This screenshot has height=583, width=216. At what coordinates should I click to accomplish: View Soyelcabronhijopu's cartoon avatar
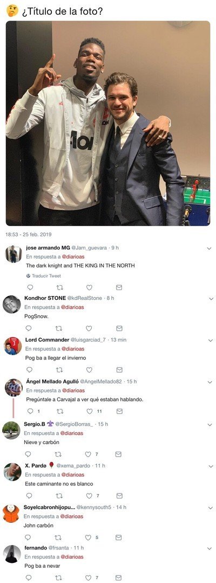pos(11,514)
